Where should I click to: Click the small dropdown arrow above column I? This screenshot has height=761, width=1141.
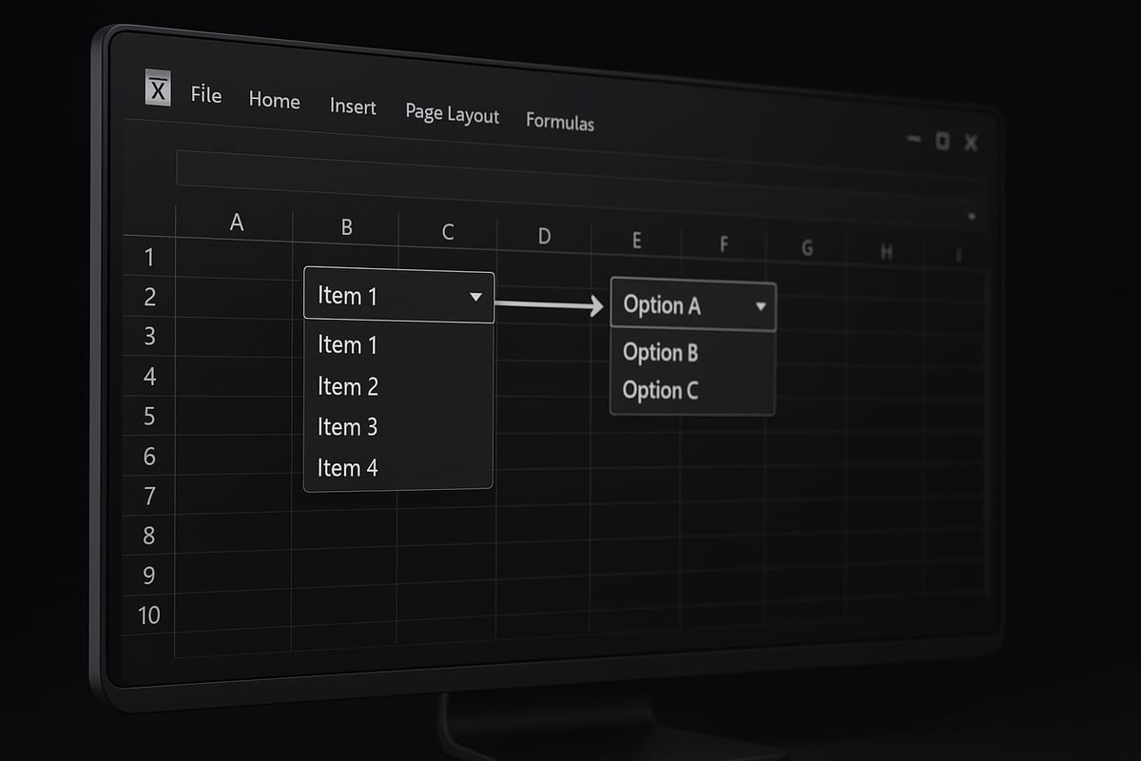tap(972, 217)
